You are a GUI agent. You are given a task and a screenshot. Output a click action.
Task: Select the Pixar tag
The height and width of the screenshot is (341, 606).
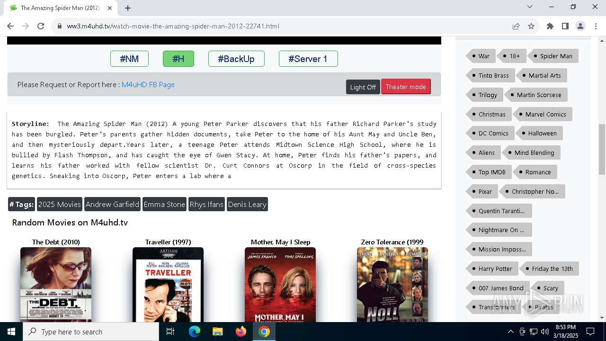point(481,191)
